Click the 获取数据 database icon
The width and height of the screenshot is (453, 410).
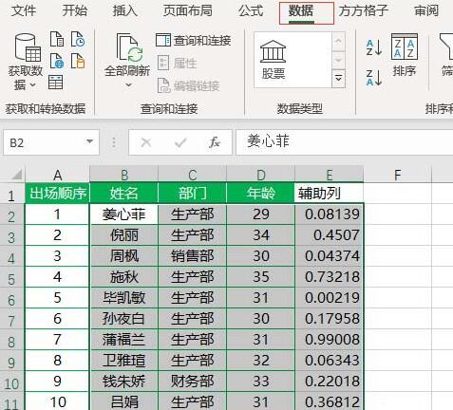pos(28,47)
